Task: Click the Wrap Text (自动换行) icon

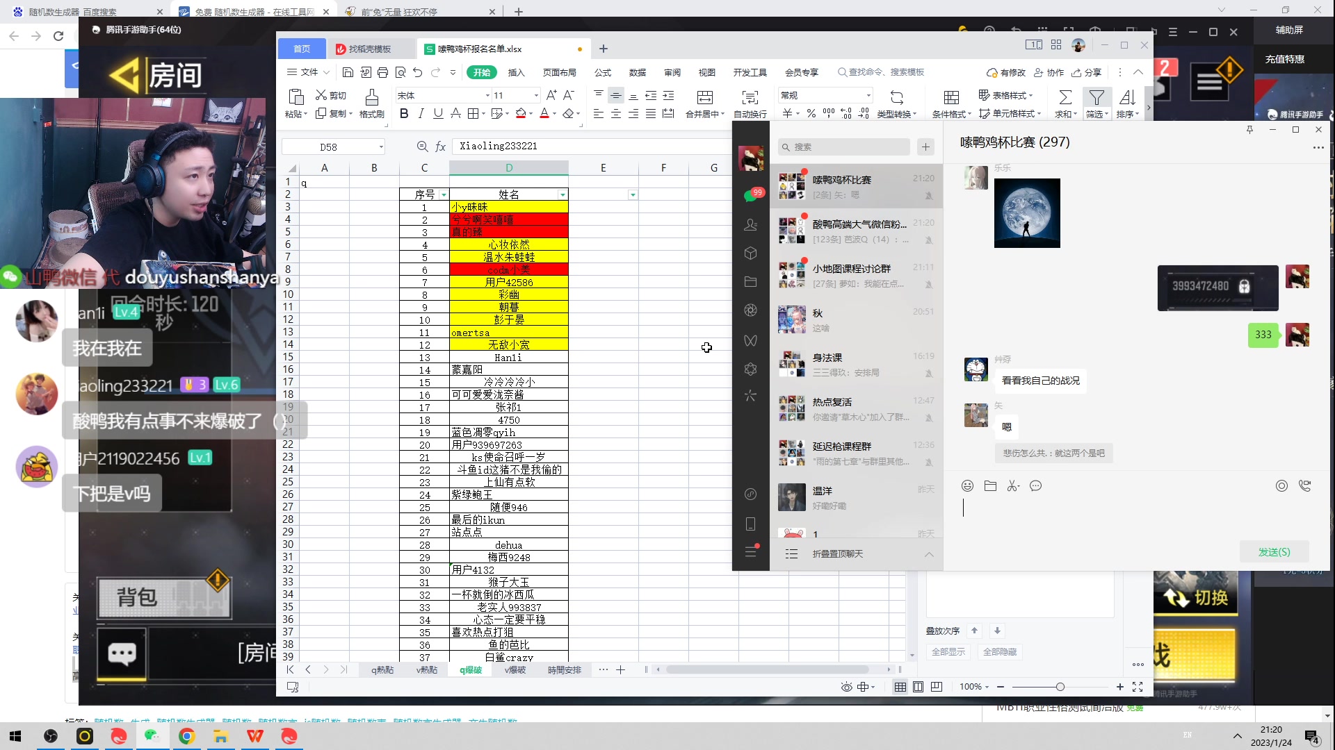Action: [x=750, y=97]
